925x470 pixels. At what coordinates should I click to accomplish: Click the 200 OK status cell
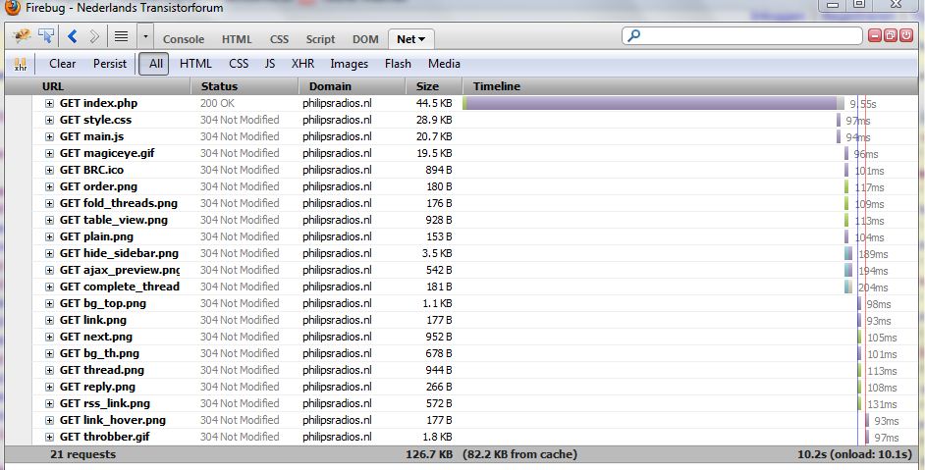217,103
